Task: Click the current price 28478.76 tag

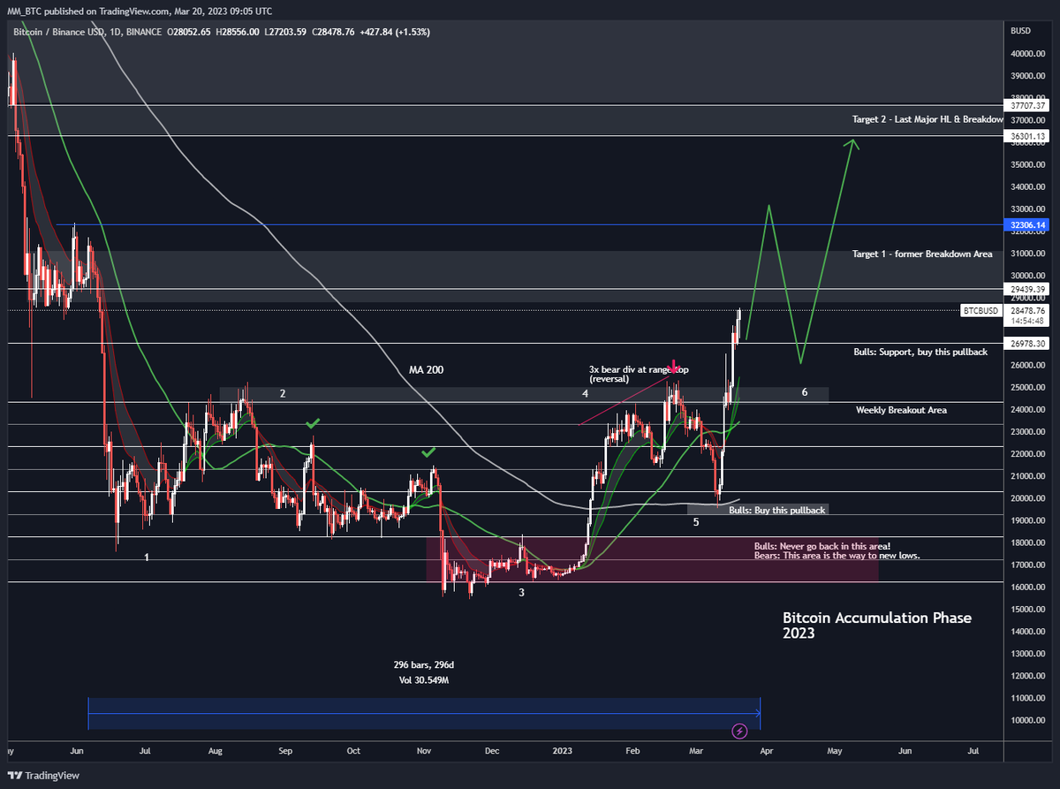Action: tap(1028, 310)
